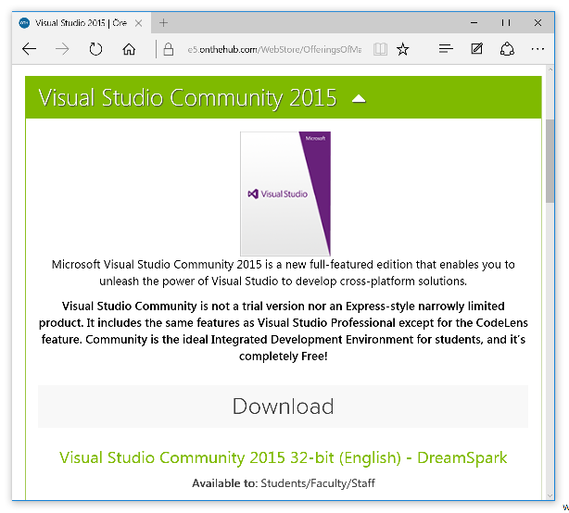
Task: Click the 'Available to: Students/Faculty/Staff' text
Action: tap(284, 483)
